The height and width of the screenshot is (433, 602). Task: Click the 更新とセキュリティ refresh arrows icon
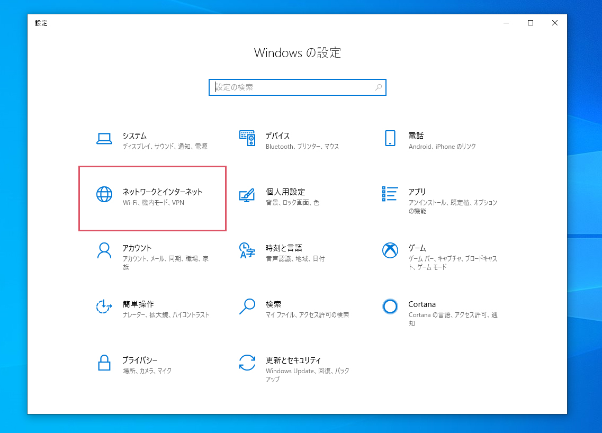click(x=247, y=363)
